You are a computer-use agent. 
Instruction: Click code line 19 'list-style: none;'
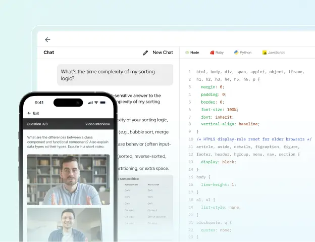221,208
